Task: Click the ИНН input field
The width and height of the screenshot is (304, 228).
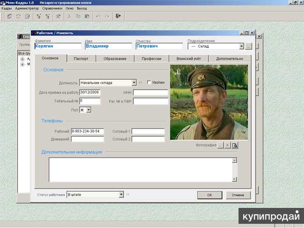Action: (x=150, y=92)
